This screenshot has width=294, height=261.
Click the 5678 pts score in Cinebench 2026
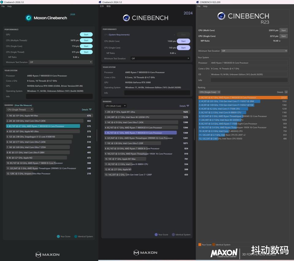coord(75,40)
